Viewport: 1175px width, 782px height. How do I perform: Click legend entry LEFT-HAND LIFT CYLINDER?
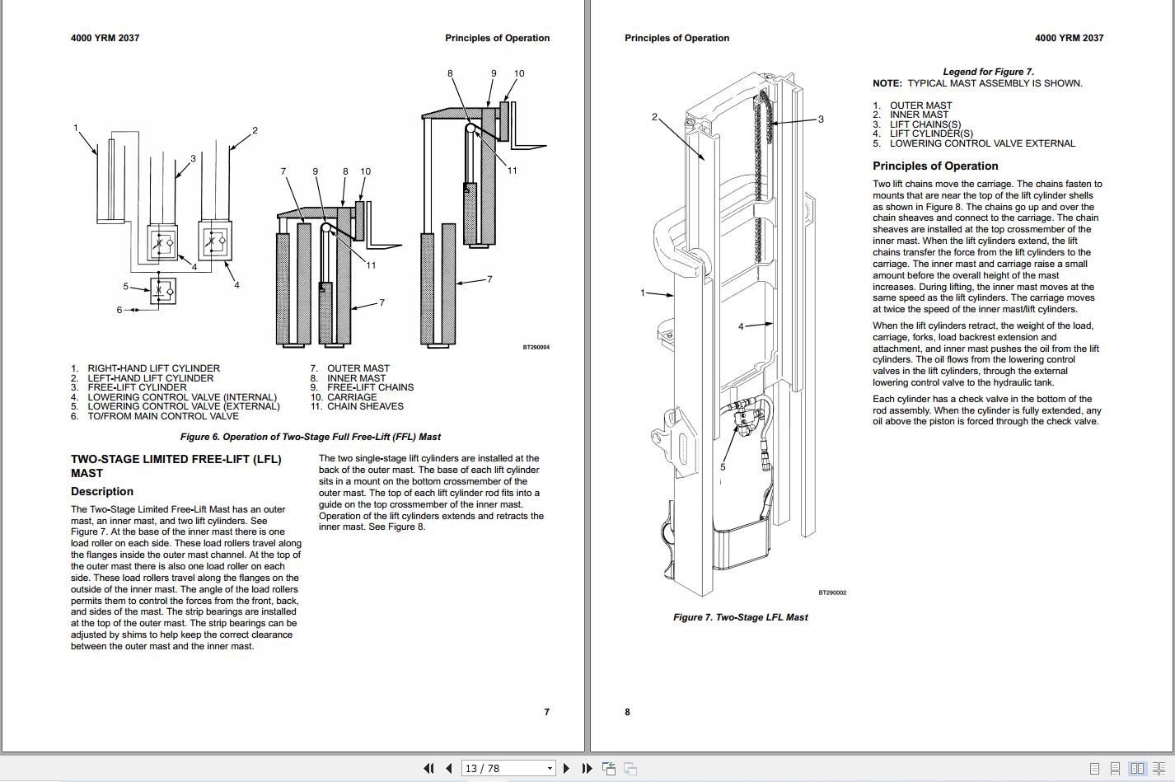tap(150, 378)
